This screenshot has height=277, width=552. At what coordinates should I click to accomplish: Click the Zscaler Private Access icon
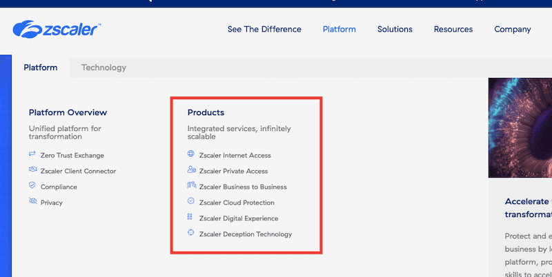coord(192,170)
